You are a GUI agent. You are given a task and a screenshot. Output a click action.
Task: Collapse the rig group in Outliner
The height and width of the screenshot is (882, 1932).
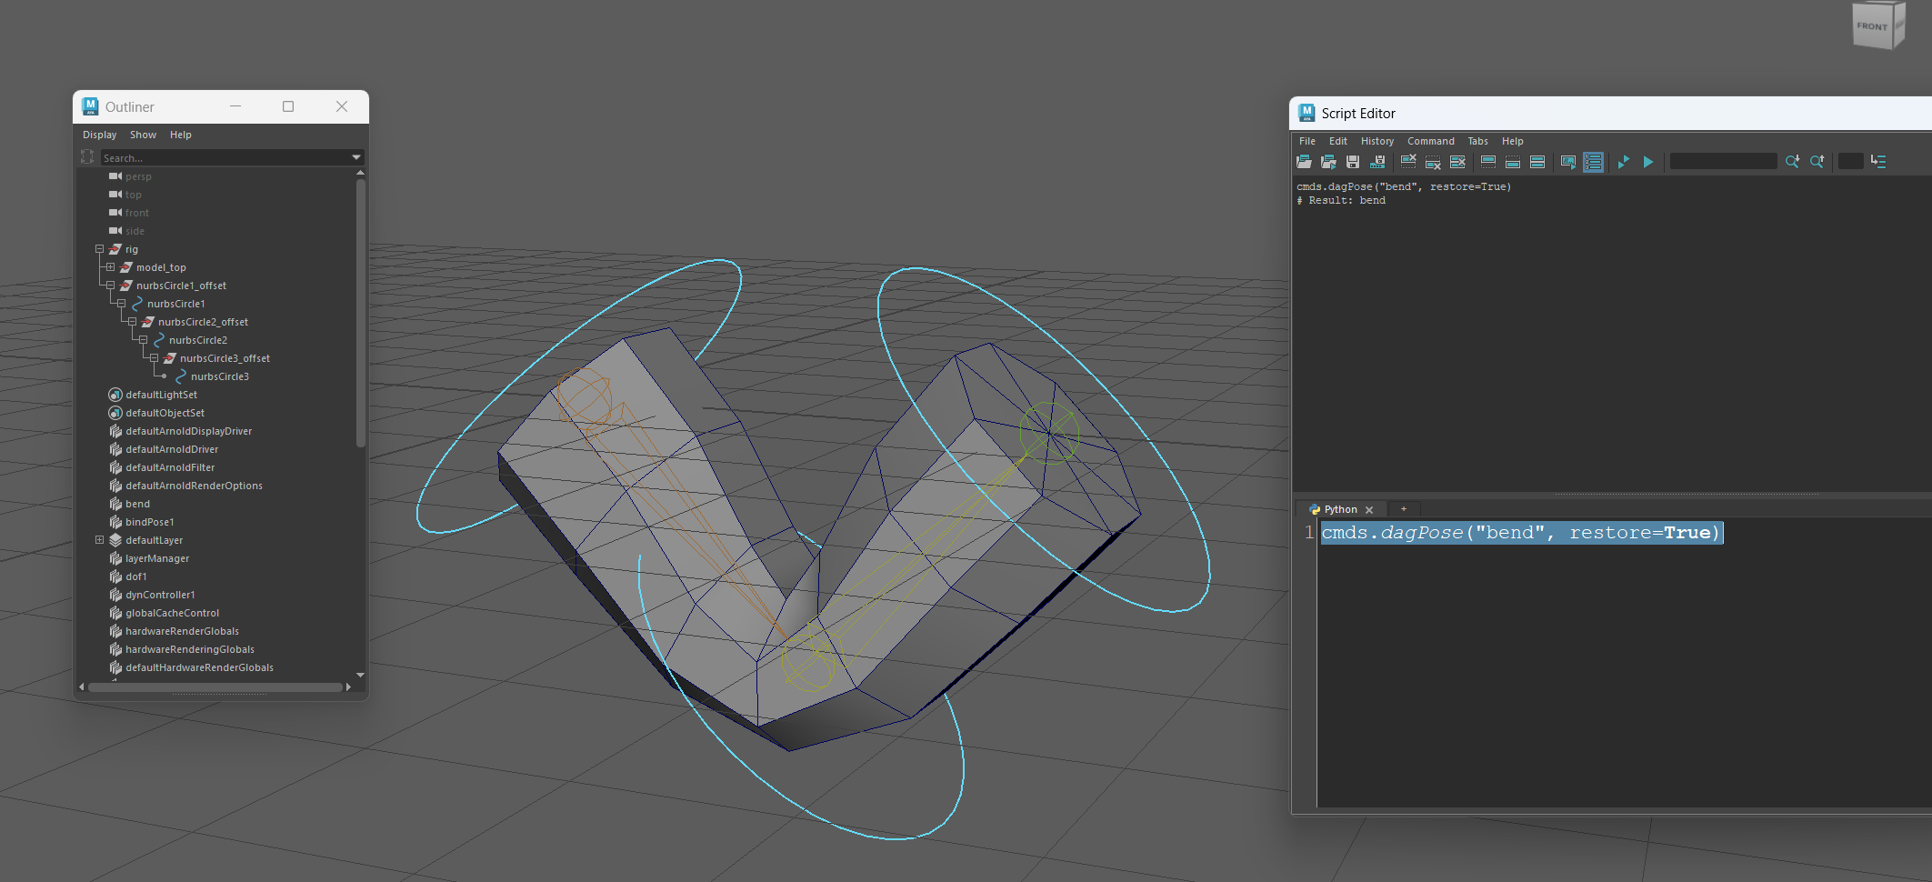tap(99, 249)
